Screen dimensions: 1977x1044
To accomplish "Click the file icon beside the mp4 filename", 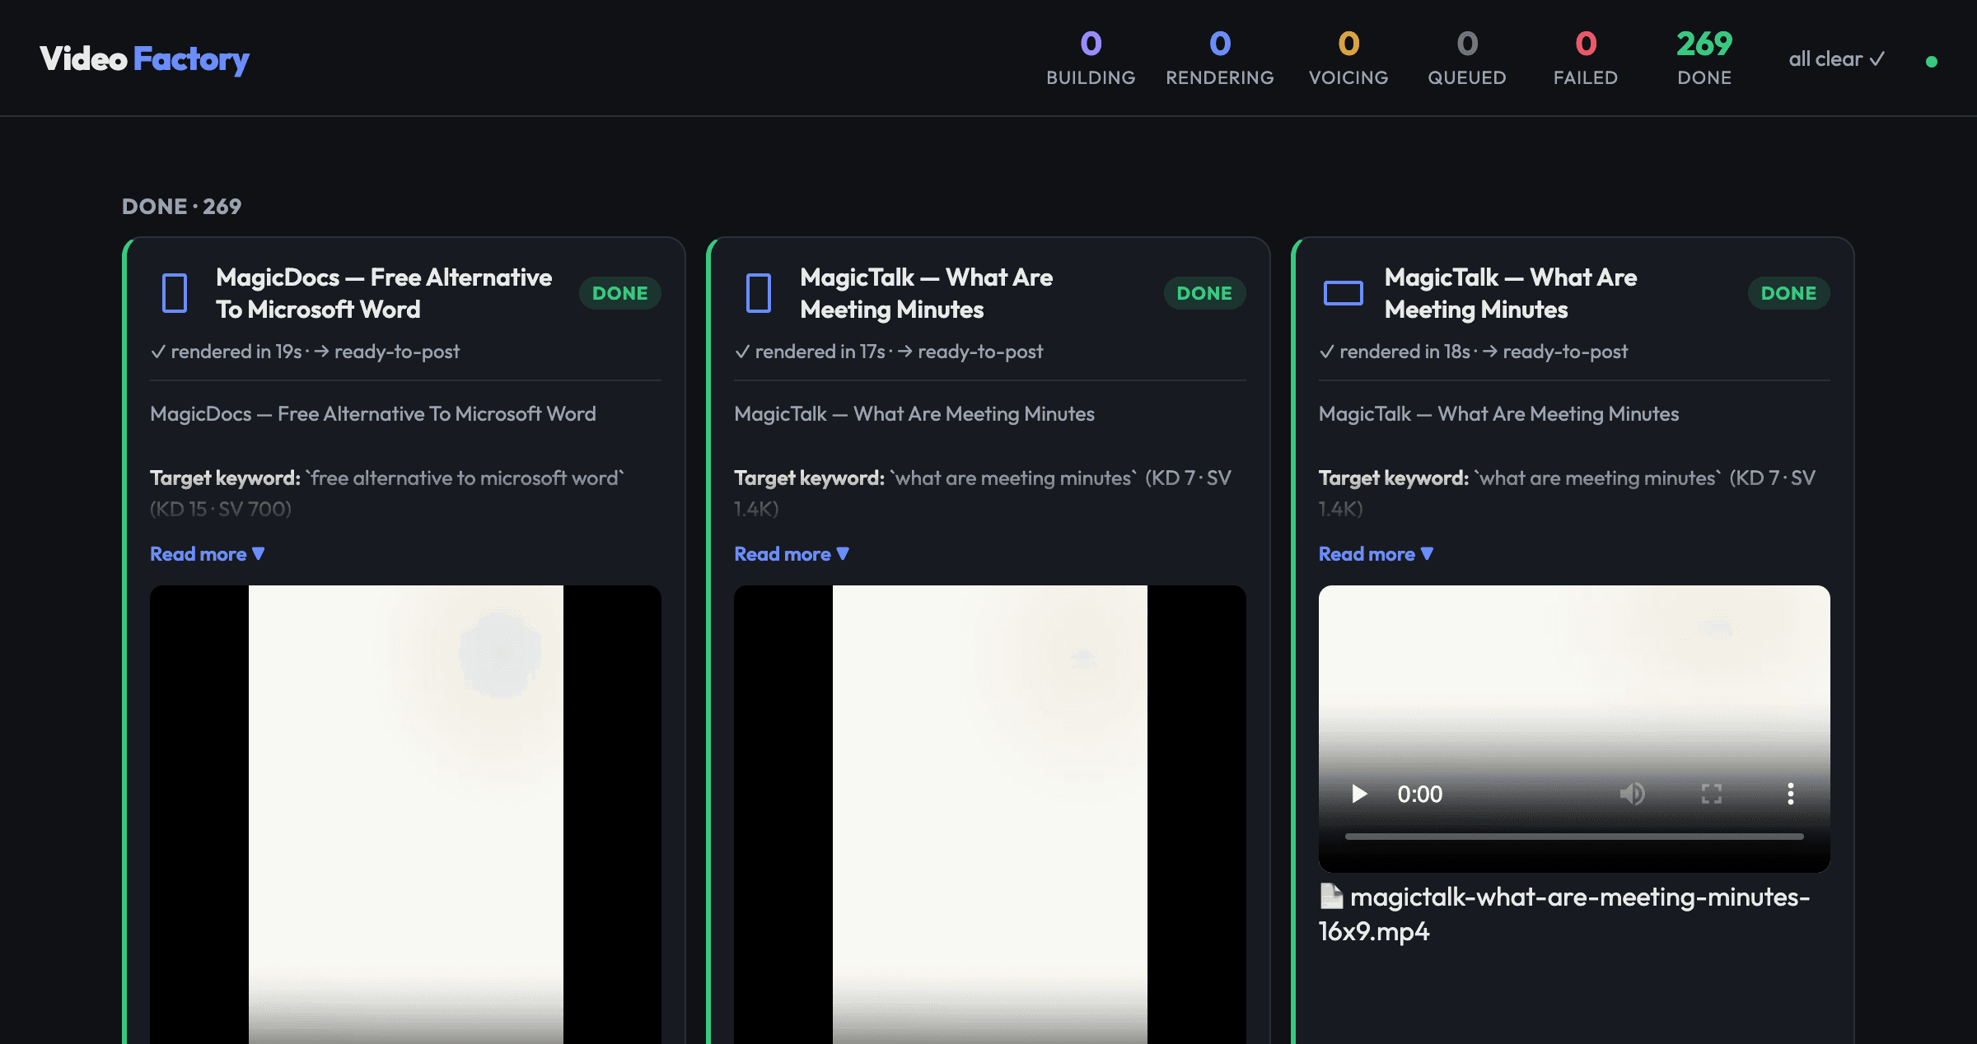I will [x=1331, y=896].
